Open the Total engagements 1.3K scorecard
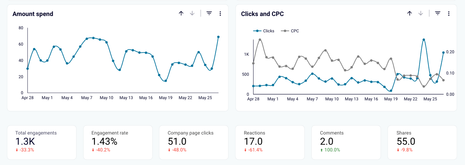465x165 pixels. [42, 142]
